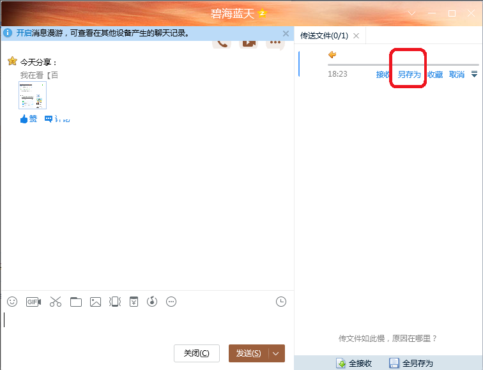This screenshot has height=370, width=483.
Task: Expand file transfer options arrow next to 取消
Action: pyautogui.click(x=474, y=75)
